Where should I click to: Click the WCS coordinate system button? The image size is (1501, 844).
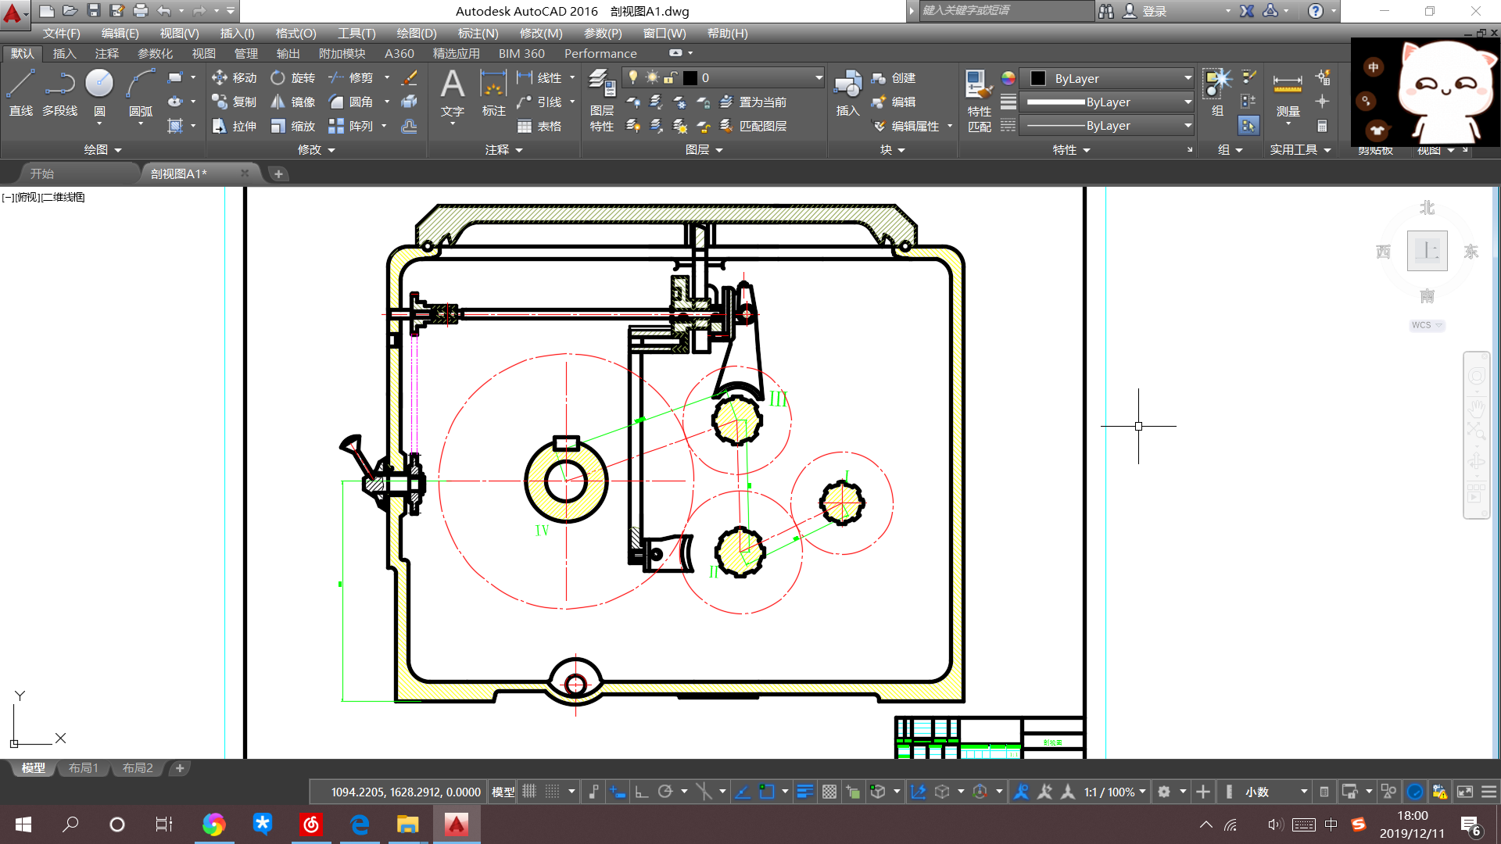tap(1426, 325)
